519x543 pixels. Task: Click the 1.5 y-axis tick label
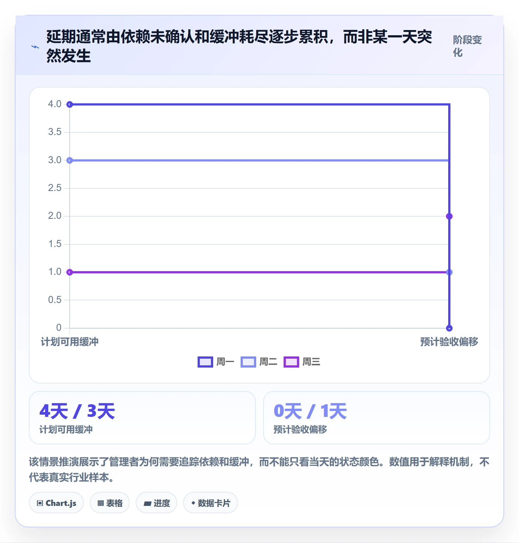click(55, 244)
